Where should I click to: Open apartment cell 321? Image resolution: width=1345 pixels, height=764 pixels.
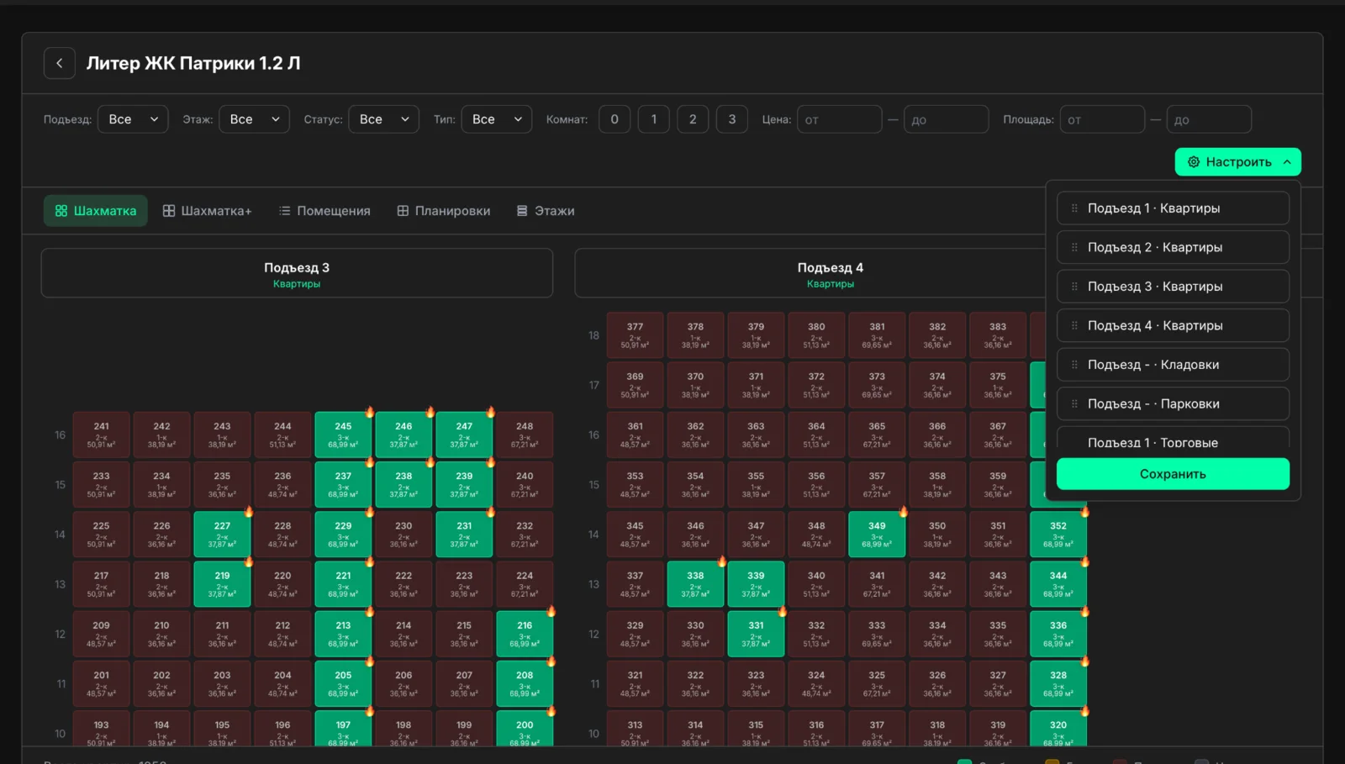point(635,683)
